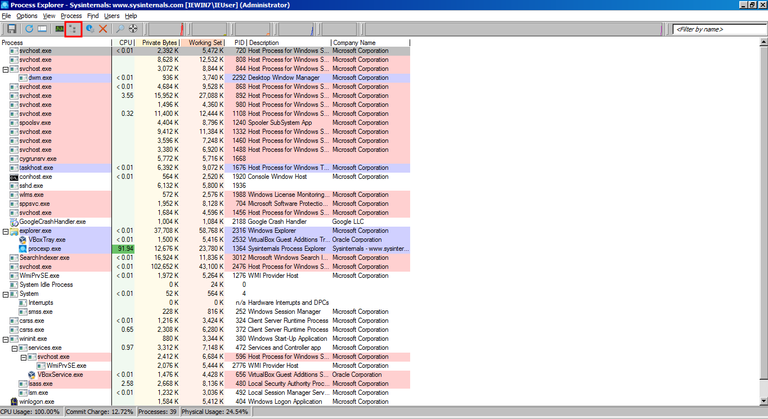Viewport: 768px width, 419px height.
Task: Click the explorer.exe folder icon
Action: click(14, 231)
